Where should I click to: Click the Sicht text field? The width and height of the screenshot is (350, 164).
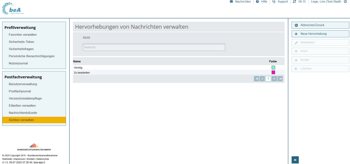[x=154, y=47]
